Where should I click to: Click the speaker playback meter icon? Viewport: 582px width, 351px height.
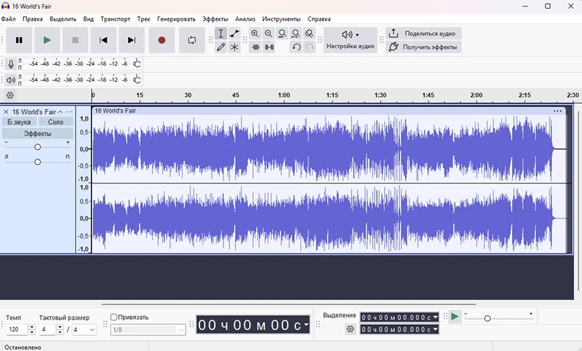(10, 80)
